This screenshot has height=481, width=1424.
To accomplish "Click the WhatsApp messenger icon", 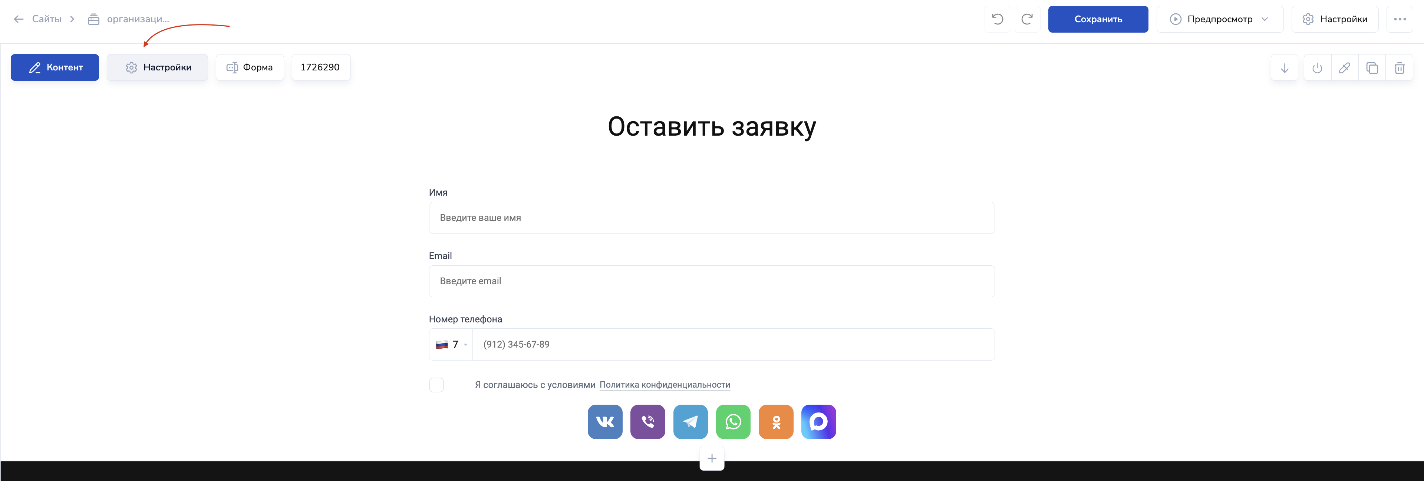I will (733, 422).
